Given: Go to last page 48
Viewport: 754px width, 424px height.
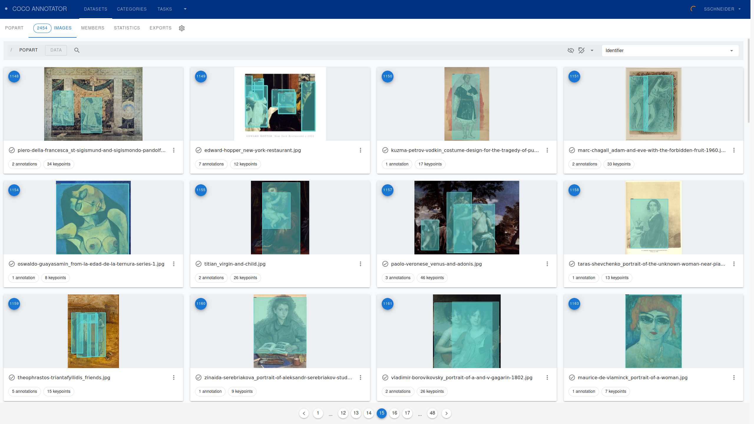Looking at the screenshot, I should [x=432, y=413].
